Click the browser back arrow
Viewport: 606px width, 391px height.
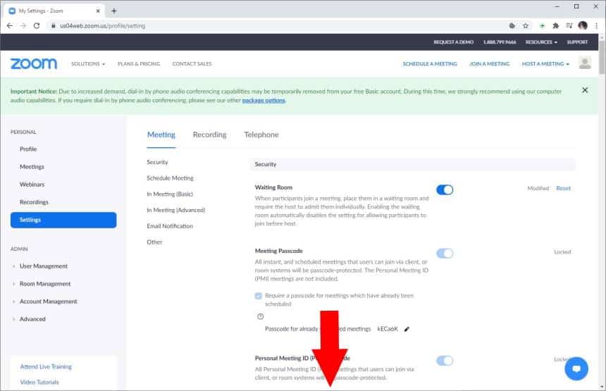(x=10, y=26)
